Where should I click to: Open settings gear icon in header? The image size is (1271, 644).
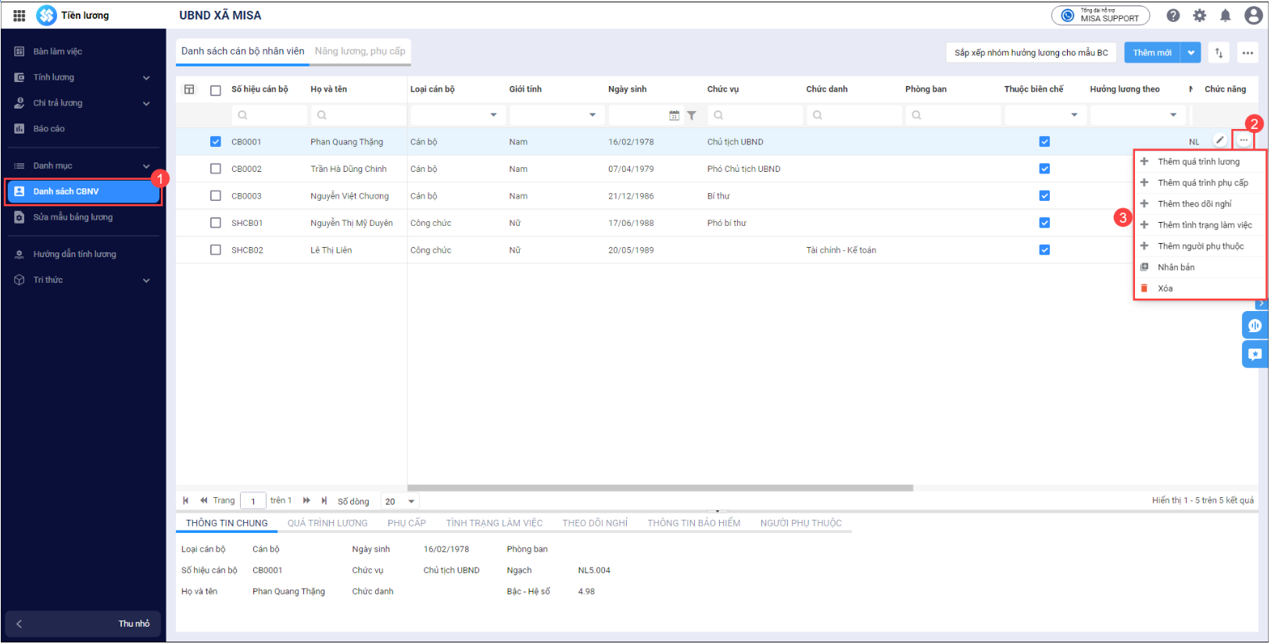pos(1199,16)
